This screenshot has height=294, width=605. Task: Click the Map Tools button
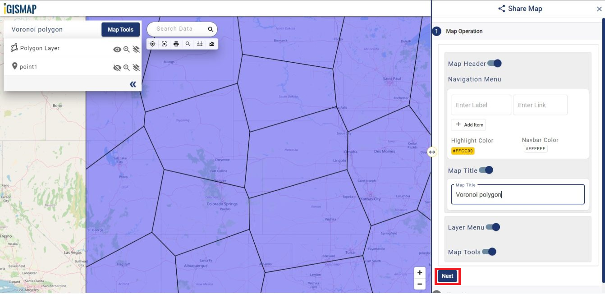click(120, 30)
